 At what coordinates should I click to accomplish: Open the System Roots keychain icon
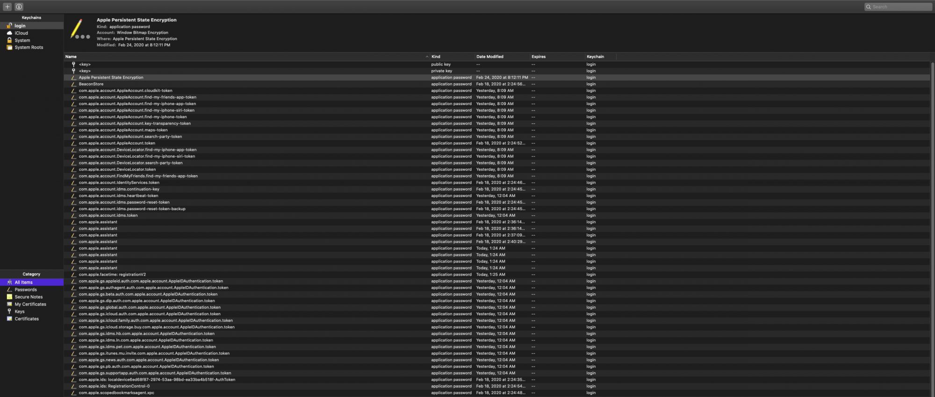[x=9, y=47]
